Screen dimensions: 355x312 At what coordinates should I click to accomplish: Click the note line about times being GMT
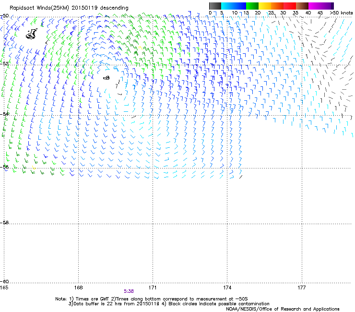click(152, 299)
